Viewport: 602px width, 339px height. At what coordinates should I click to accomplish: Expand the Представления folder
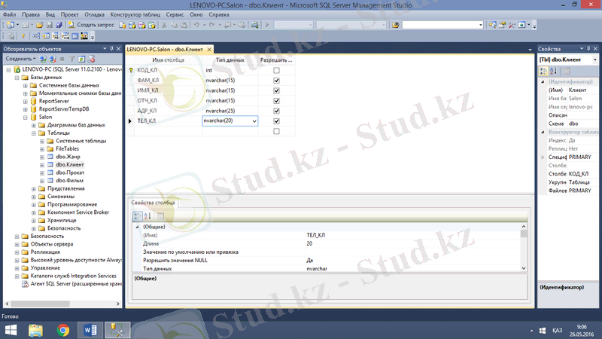[34, 189]
